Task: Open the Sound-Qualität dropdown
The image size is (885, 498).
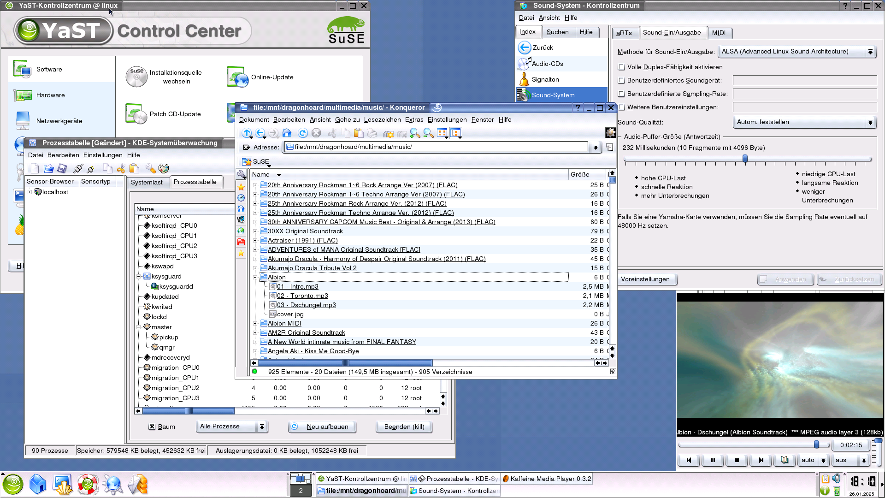Action: point(804,122)
